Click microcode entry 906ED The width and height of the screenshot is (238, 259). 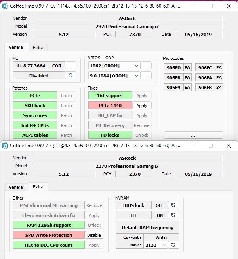pyautogui.click(x=173, y=68)
